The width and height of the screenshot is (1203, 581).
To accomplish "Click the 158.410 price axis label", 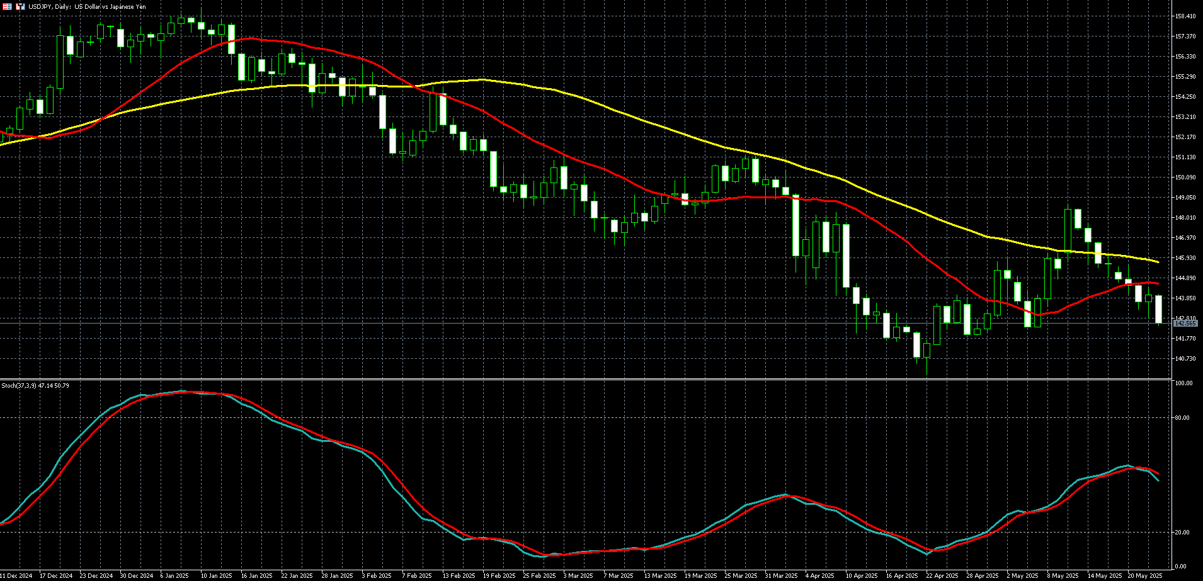I will (x=1185, y=16).
